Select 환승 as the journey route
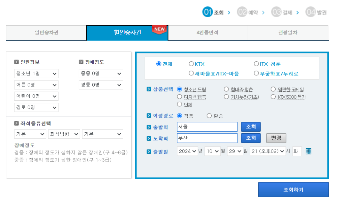The height and width of the screenshot is (202, 337). click(x=209, y=115)
